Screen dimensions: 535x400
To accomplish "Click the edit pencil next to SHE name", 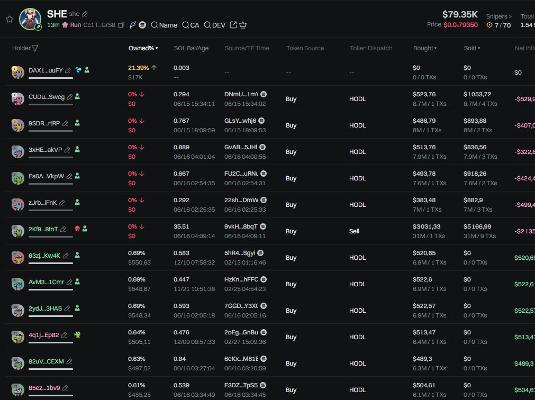I will (x=85, y=14).
